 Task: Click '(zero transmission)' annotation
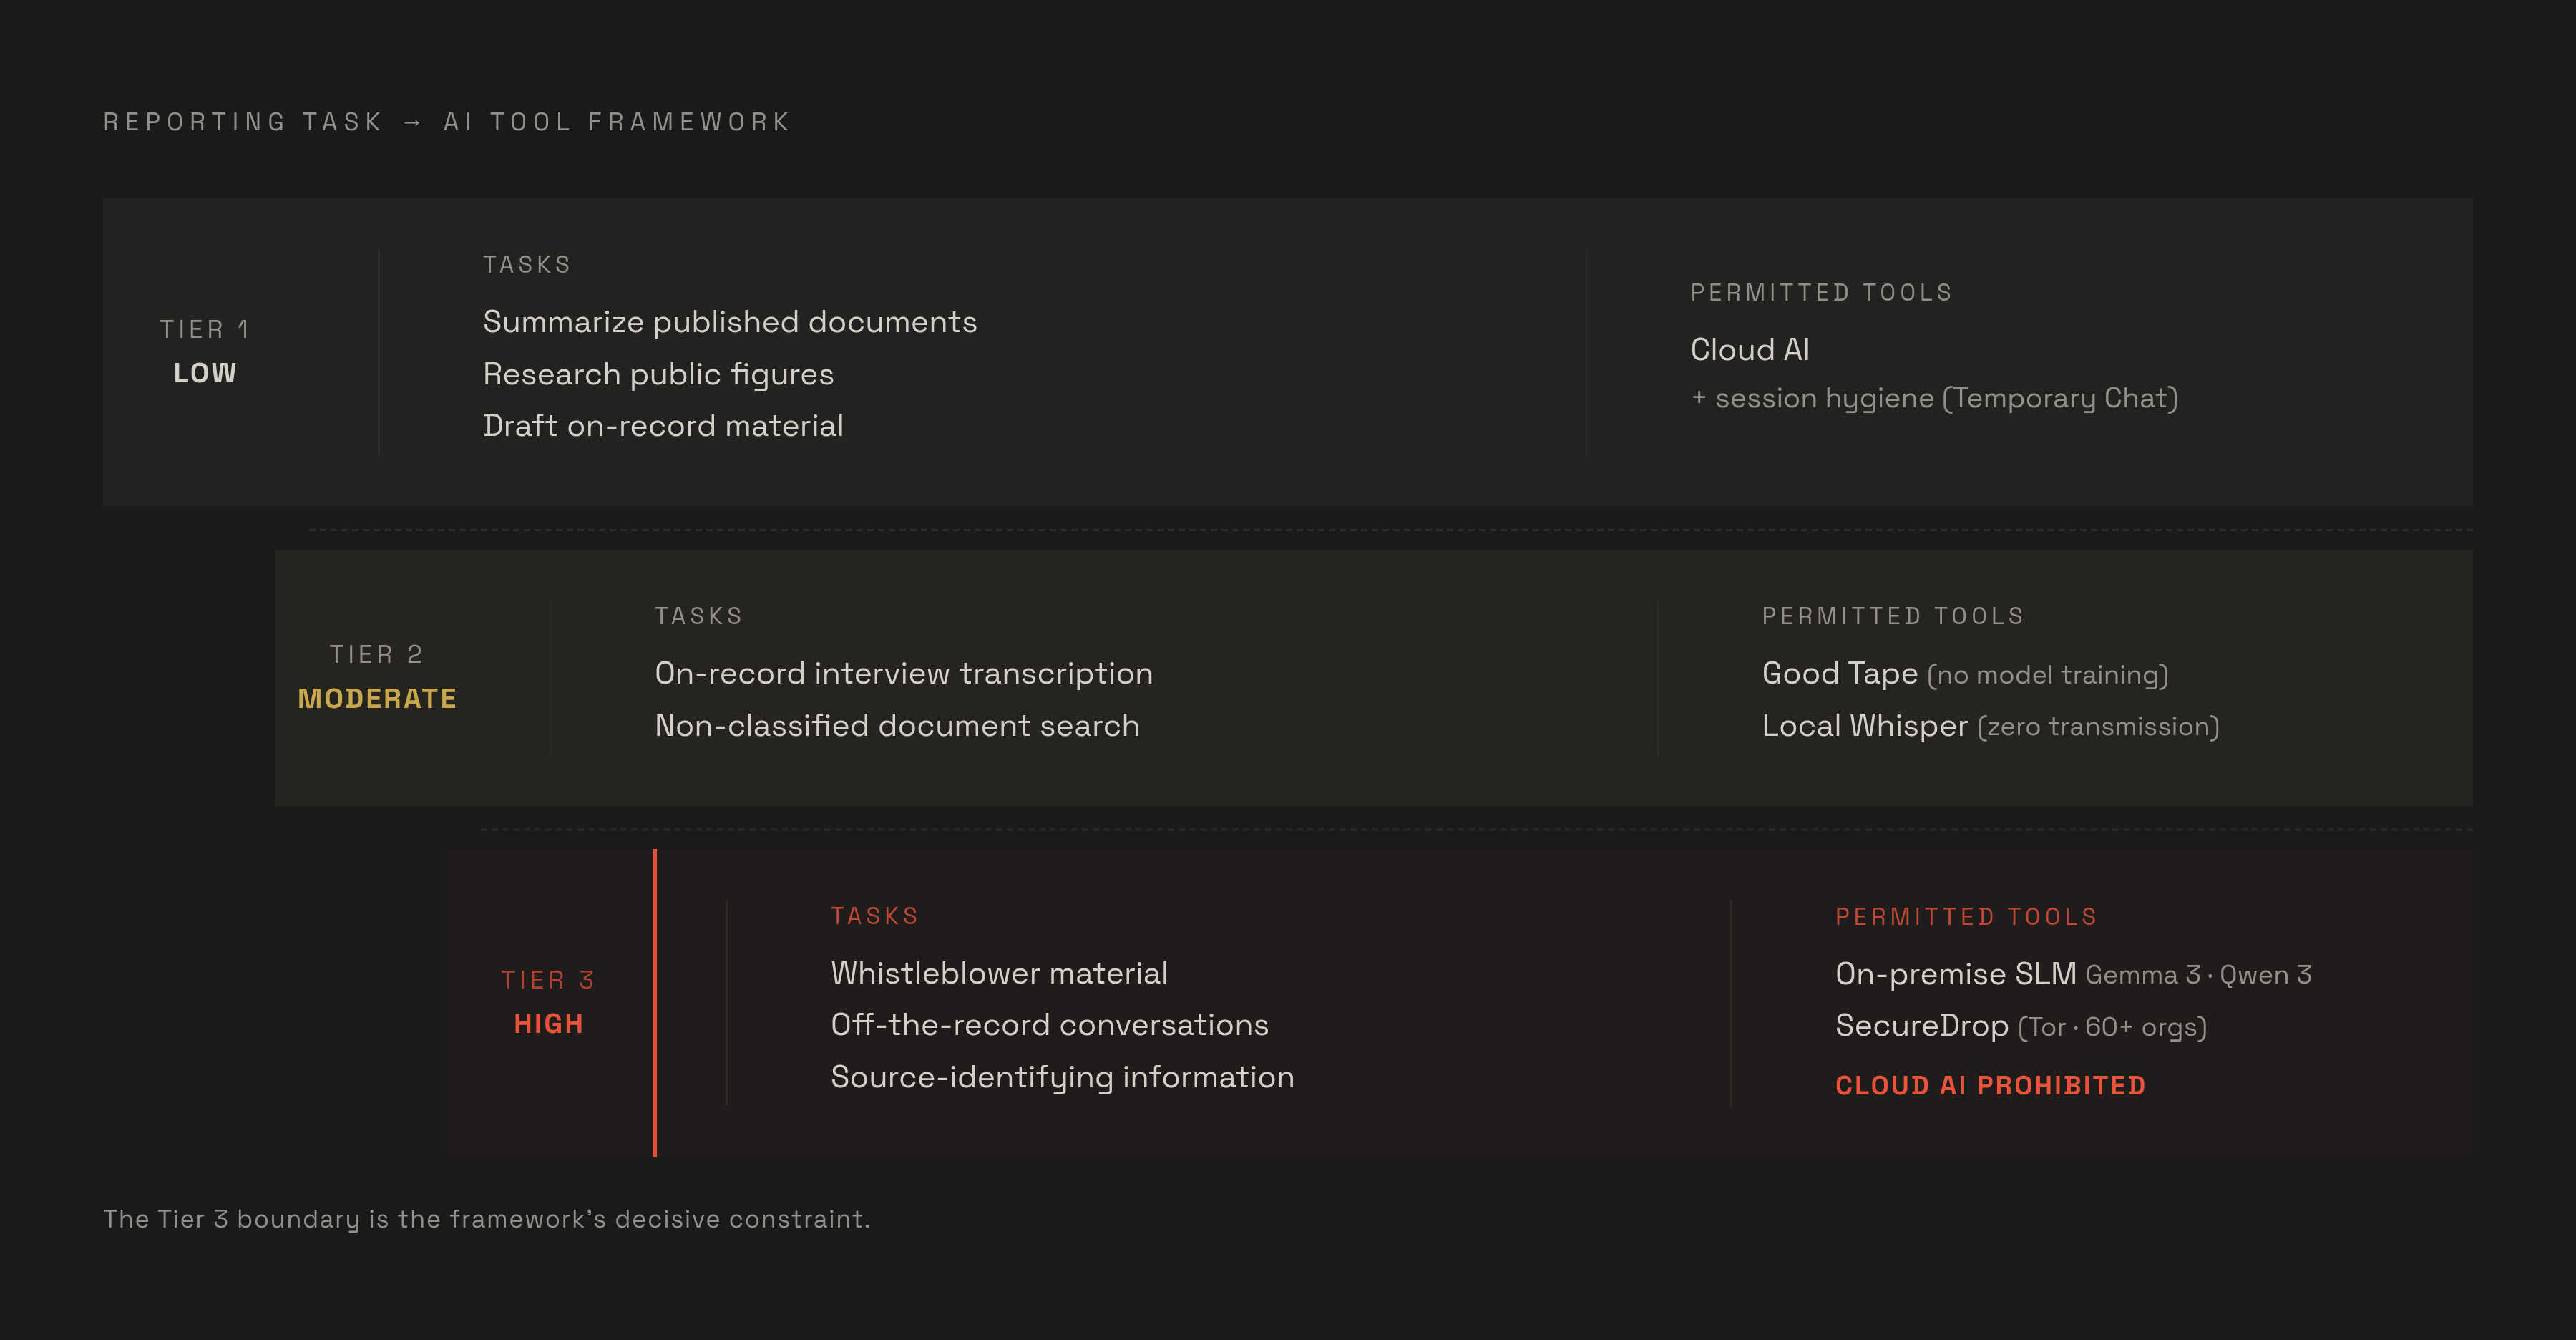pos(2098,727)
